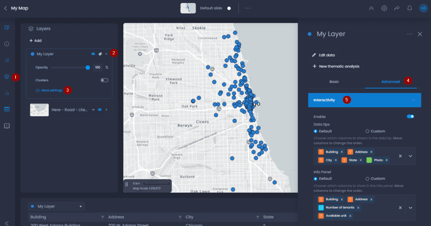Click the tag label icon on My Layer

[x=100, y=54]
